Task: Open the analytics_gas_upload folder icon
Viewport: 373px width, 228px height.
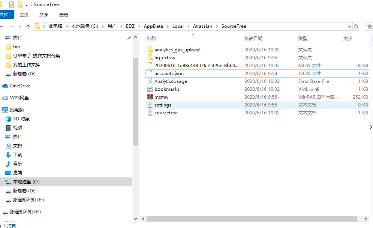Action: (150, 49)
